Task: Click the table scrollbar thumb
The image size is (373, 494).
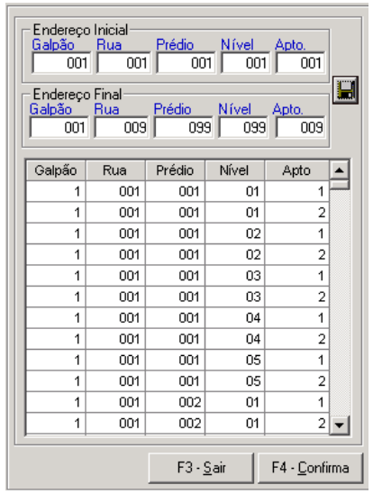Action: [x=339, y=185]
